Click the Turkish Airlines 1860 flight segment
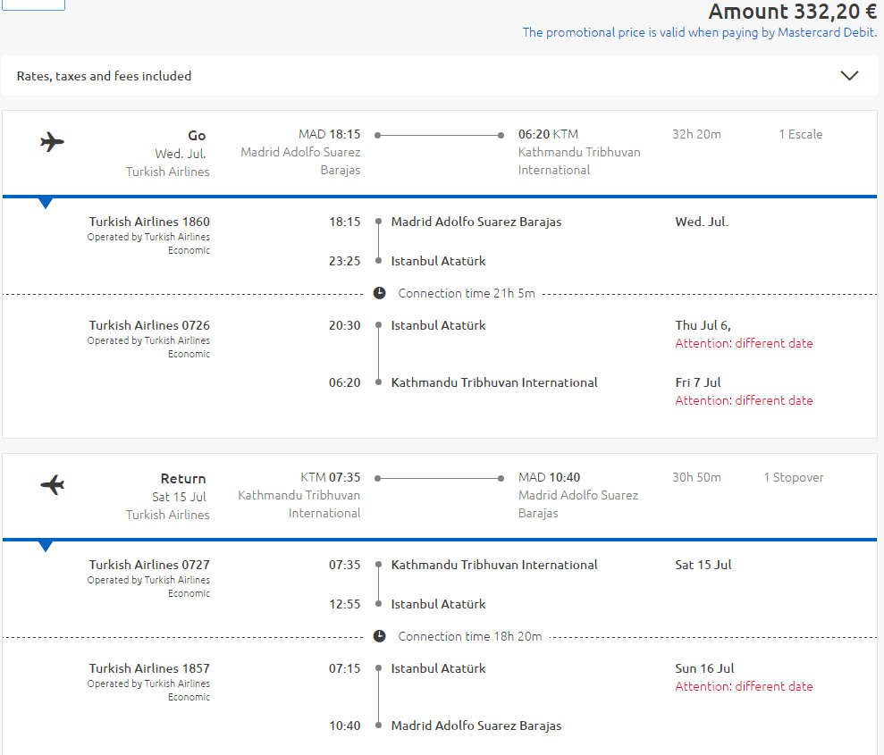Screen dimensions: 884x755 click(149, 222)
